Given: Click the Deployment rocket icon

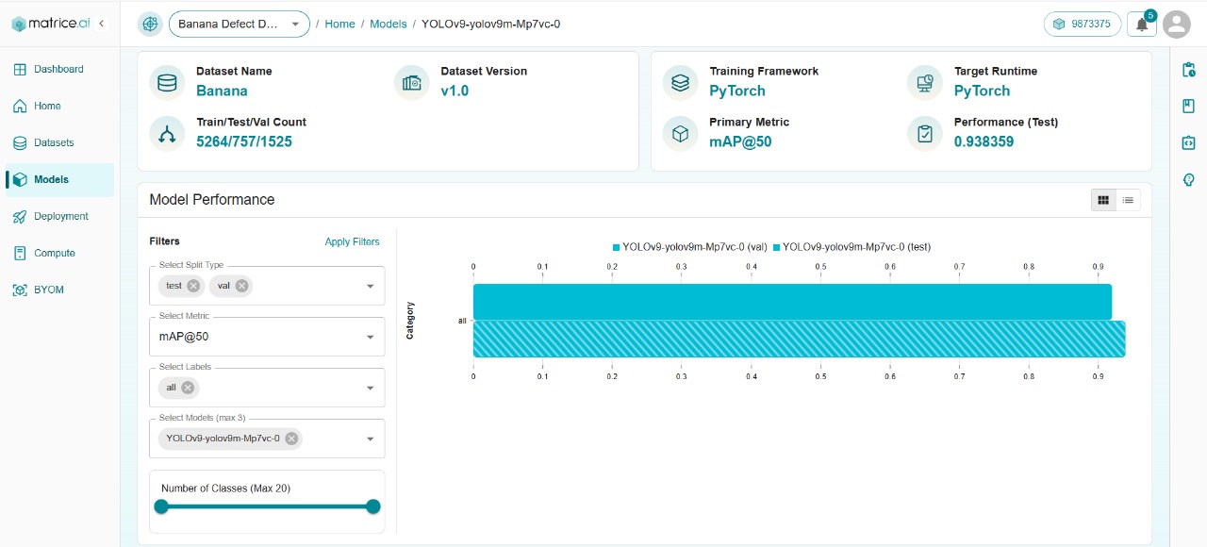Looking at the screenshot, I should [20, 216].
